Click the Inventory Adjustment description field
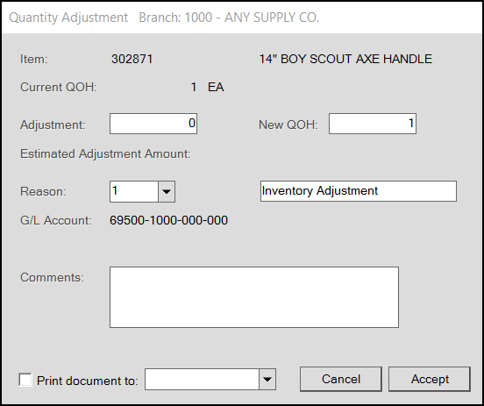This screenshot has height=406, width=484. [359, 191]
